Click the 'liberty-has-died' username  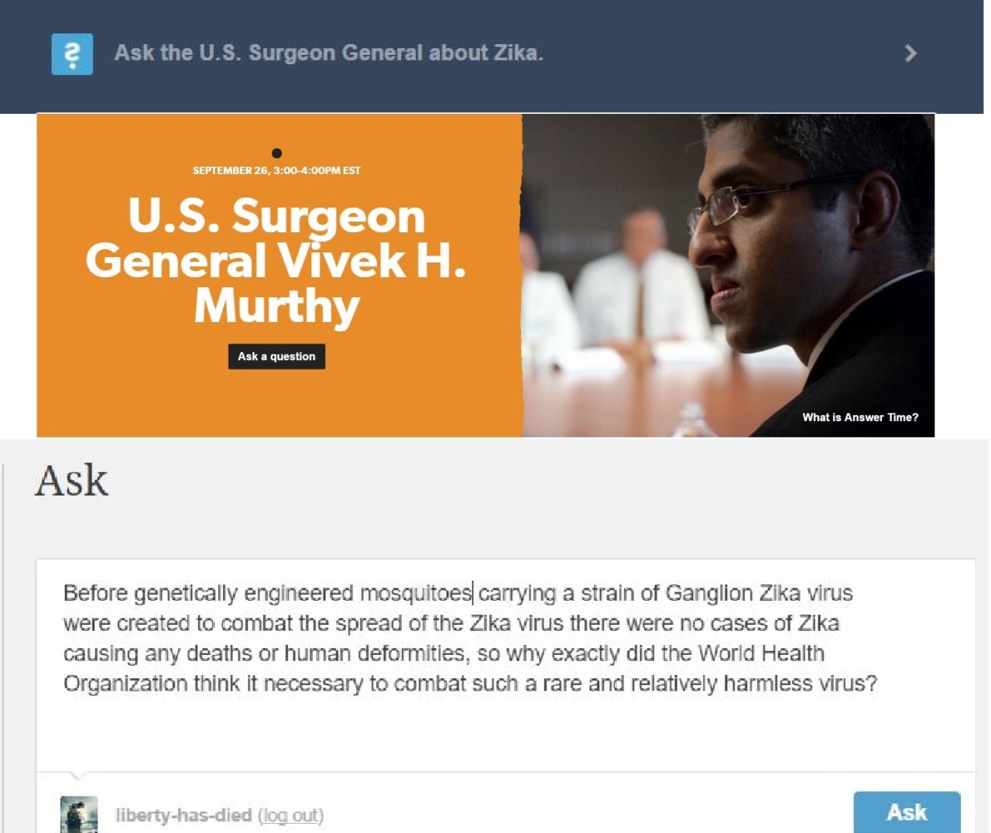183,815
